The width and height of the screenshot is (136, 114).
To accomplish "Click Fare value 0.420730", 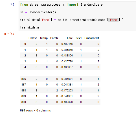I will tap(67, 62).
